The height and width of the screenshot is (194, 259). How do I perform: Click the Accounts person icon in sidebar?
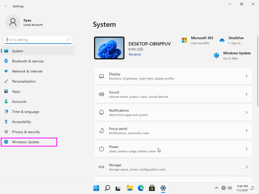[6, 101]
